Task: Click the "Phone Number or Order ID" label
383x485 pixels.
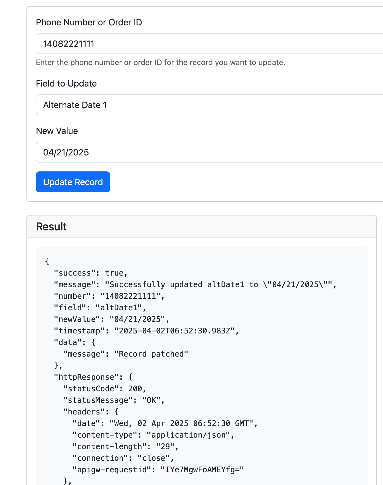Action: pos(89,22)
